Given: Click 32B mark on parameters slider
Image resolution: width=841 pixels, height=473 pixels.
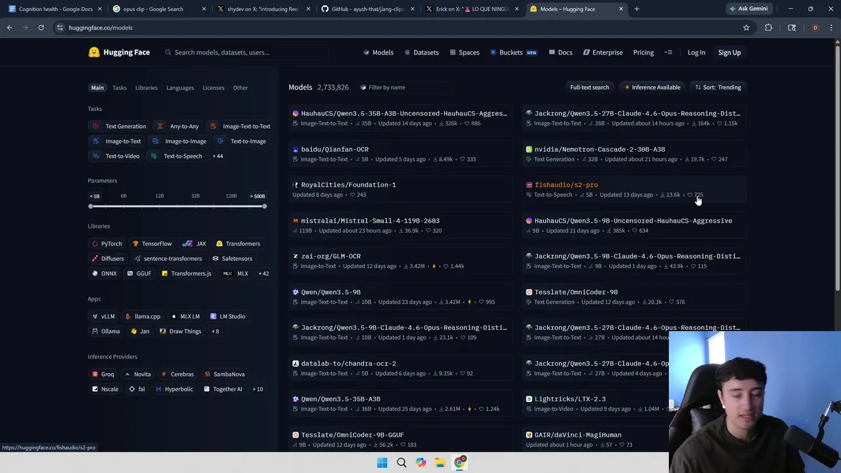Looking at the screenshot, I should [195, 196].
